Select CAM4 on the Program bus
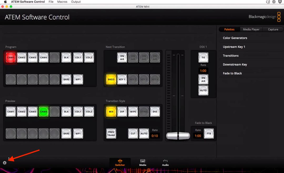The width and height of the screenshot is (284, 173). [x=43, y=57]
